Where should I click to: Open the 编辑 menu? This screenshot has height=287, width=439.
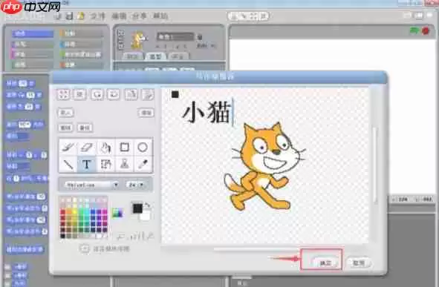coord(119,16)
